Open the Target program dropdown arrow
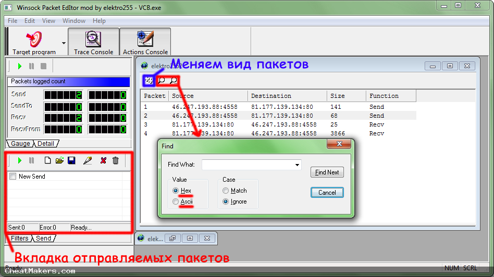Image resolution: width=494 pixels, height=277 pixels. tap(64, 43)
